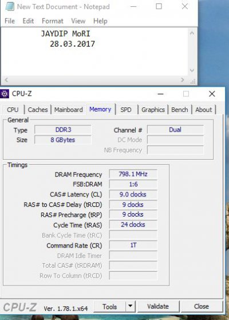Click the 'DRAM Frequency' label

78,175
